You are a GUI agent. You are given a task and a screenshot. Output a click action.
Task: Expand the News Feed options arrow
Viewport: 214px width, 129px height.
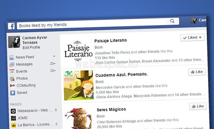[x=54, y=56]
